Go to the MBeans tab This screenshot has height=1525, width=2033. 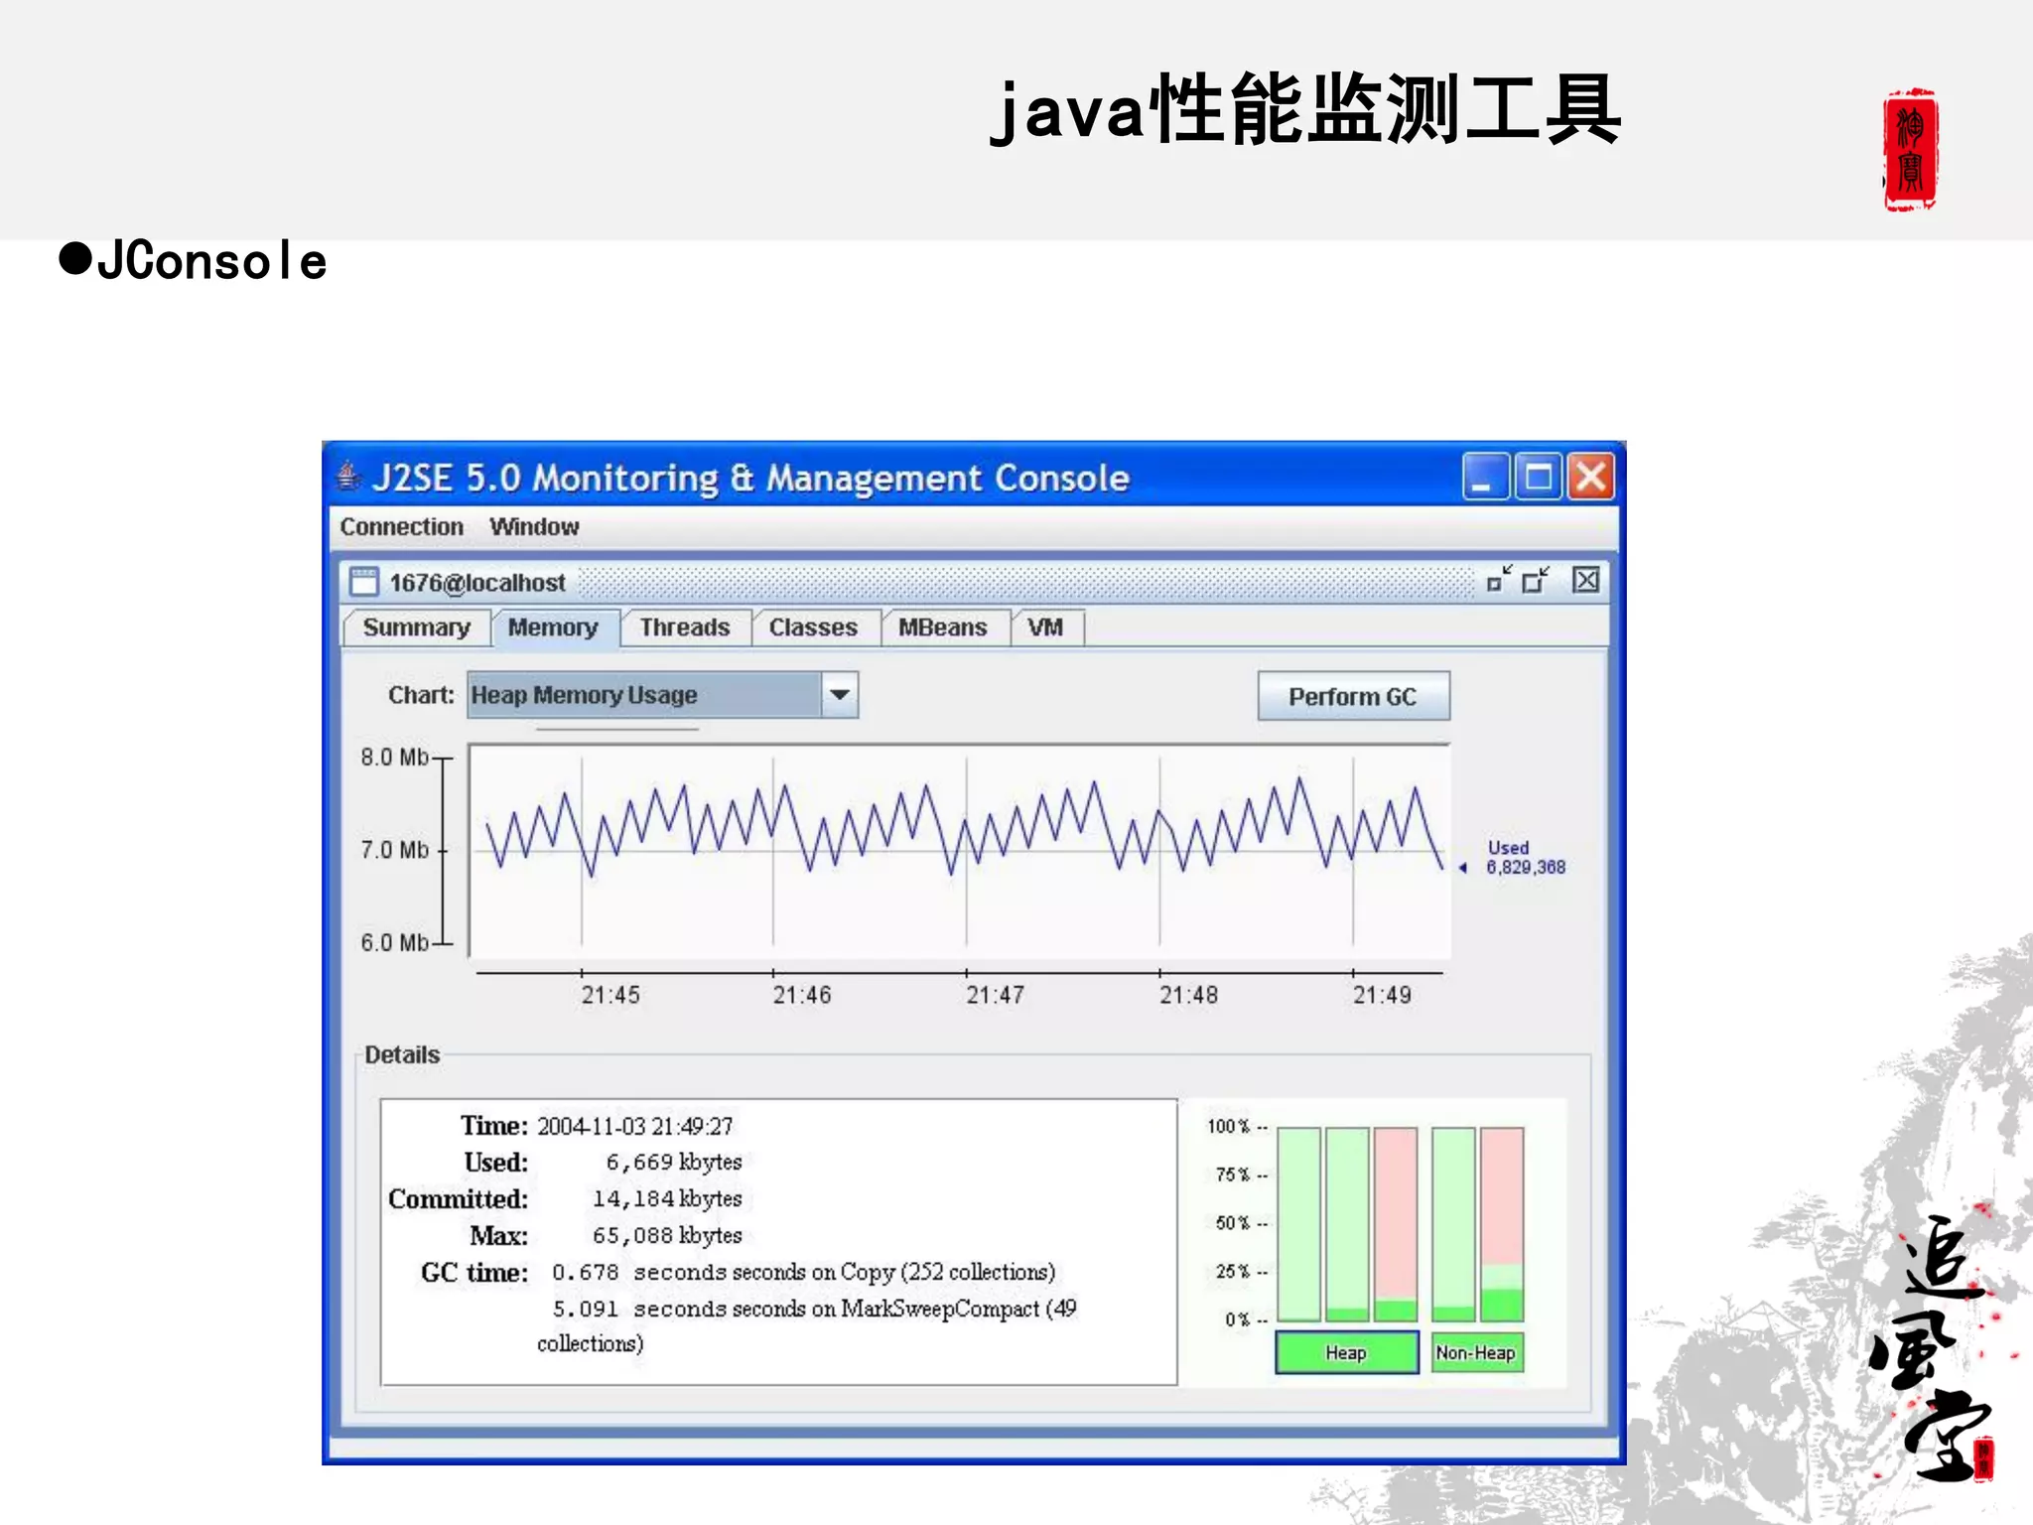(x=943, y=627)
